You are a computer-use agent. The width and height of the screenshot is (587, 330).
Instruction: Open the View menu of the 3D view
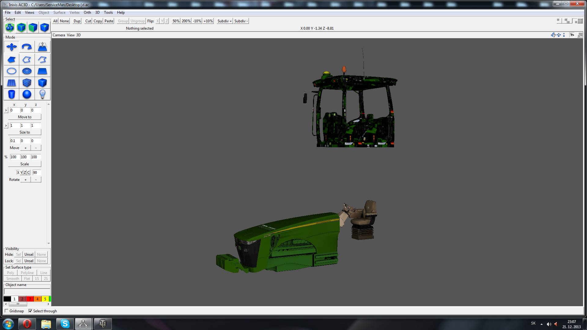click(x=71, y=35)
